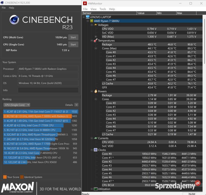Collapse the Cores power node
Screen dimensions: 206x195
click(x=96, y=99)
